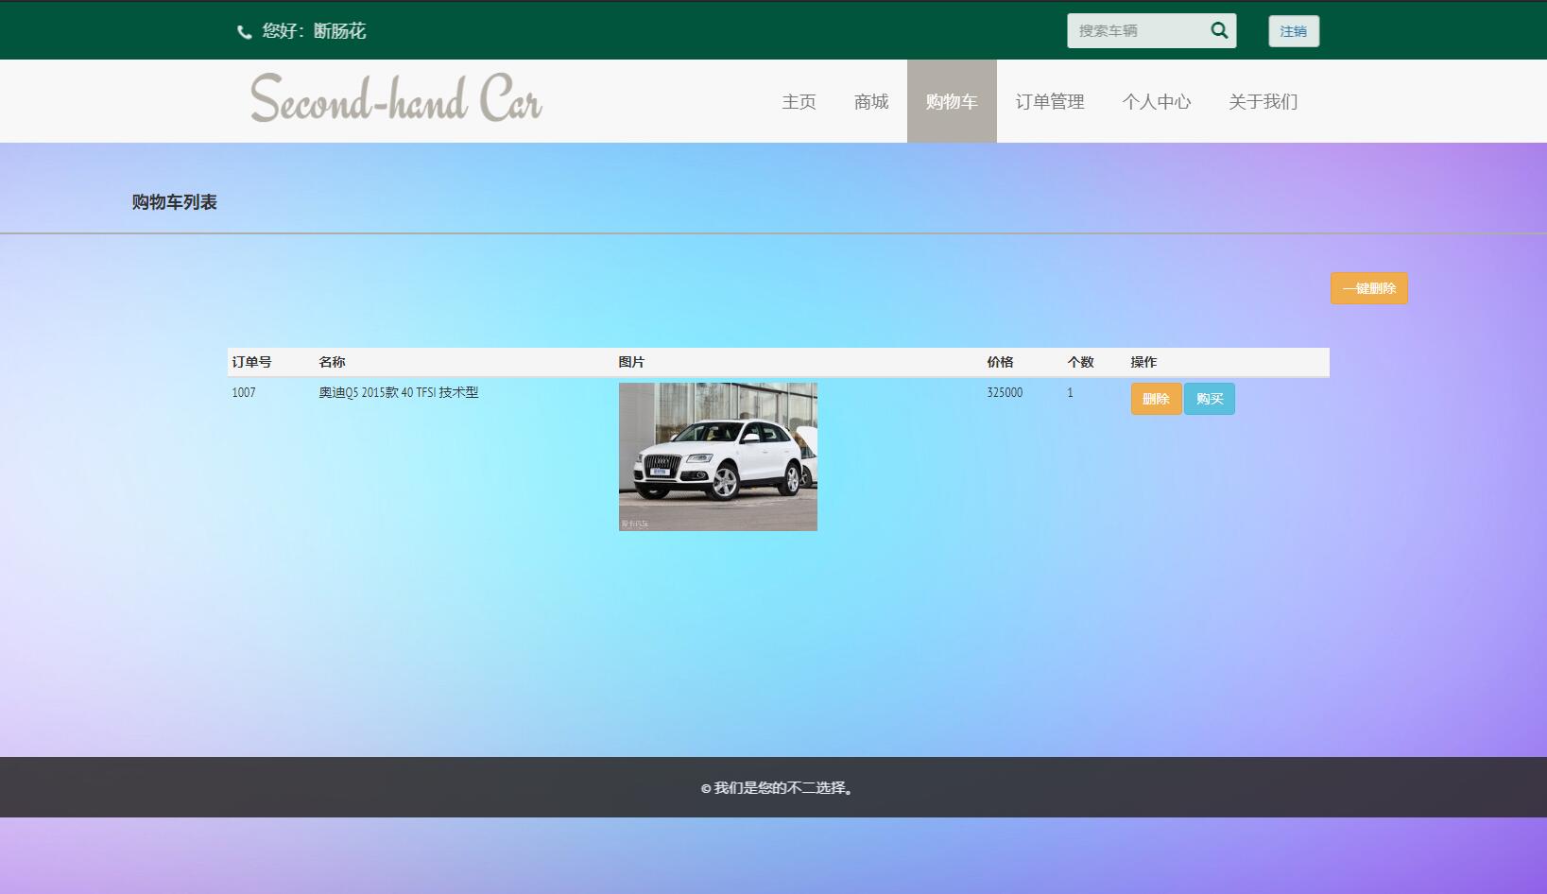
Task: Click the 订单号 column header
Action: pos(250,362)
